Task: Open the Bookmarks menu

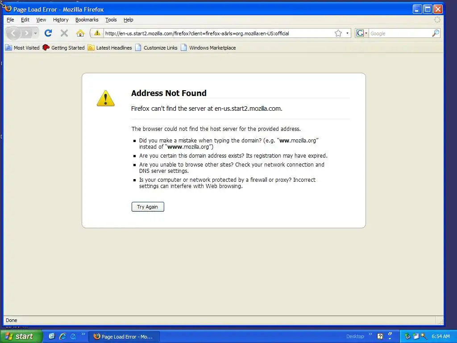Action: pos(87,20)
